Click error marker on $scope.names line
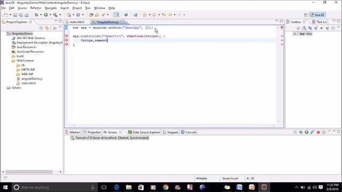The height and width of the screenshot is (192, 342). (x=66, y=41)
